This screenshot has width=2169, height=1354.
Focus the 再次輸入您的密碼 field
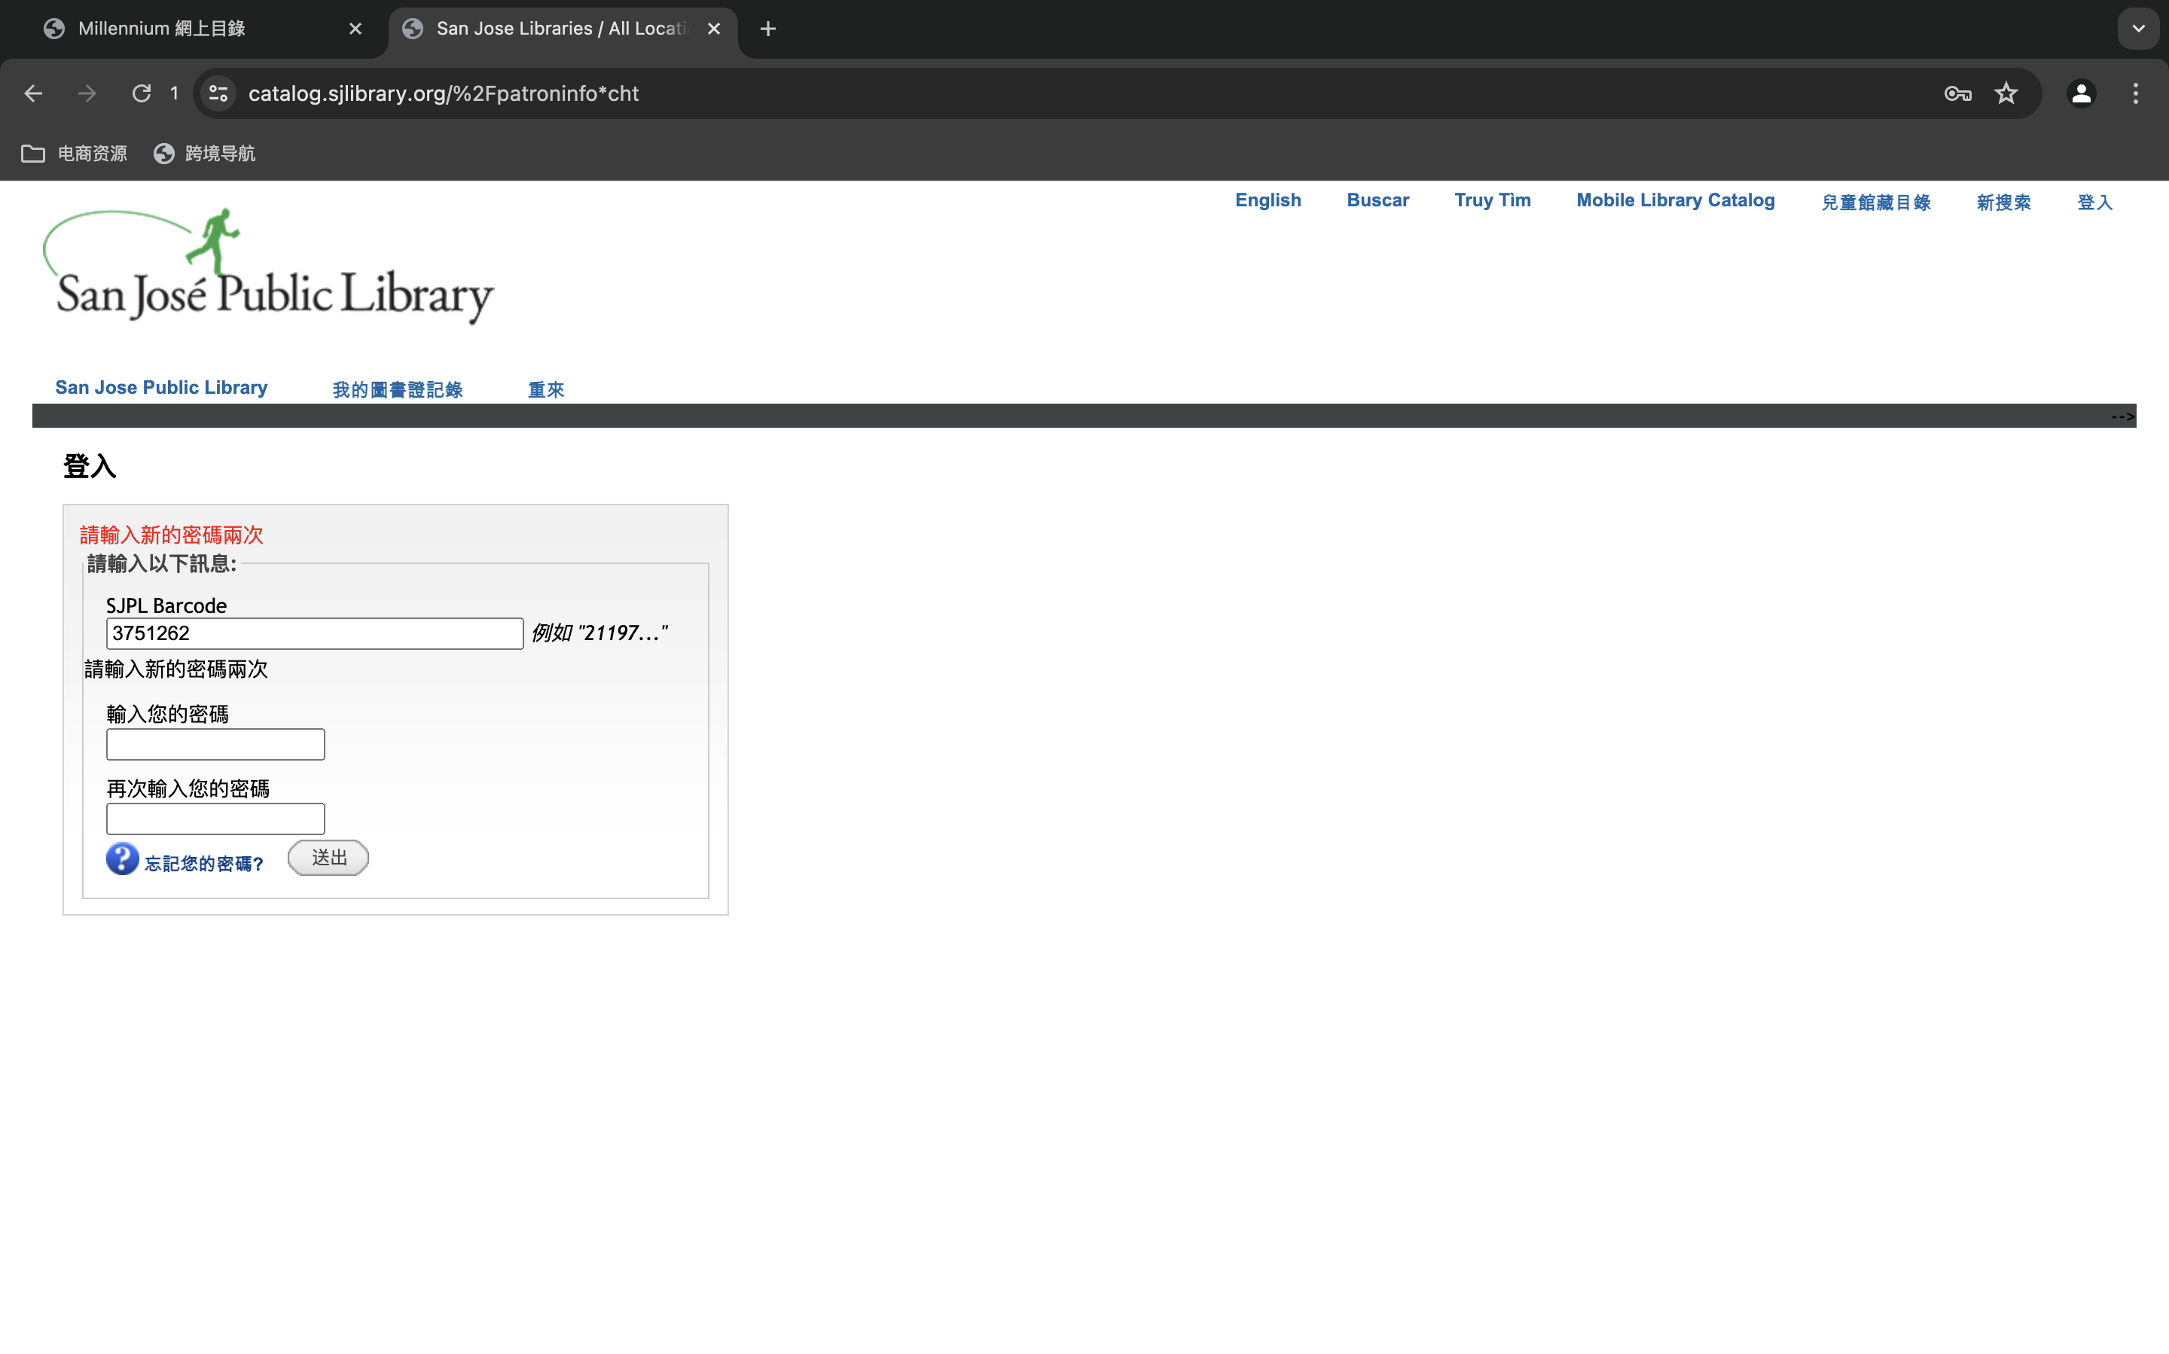pyautogui.click(x=215, y=819)
